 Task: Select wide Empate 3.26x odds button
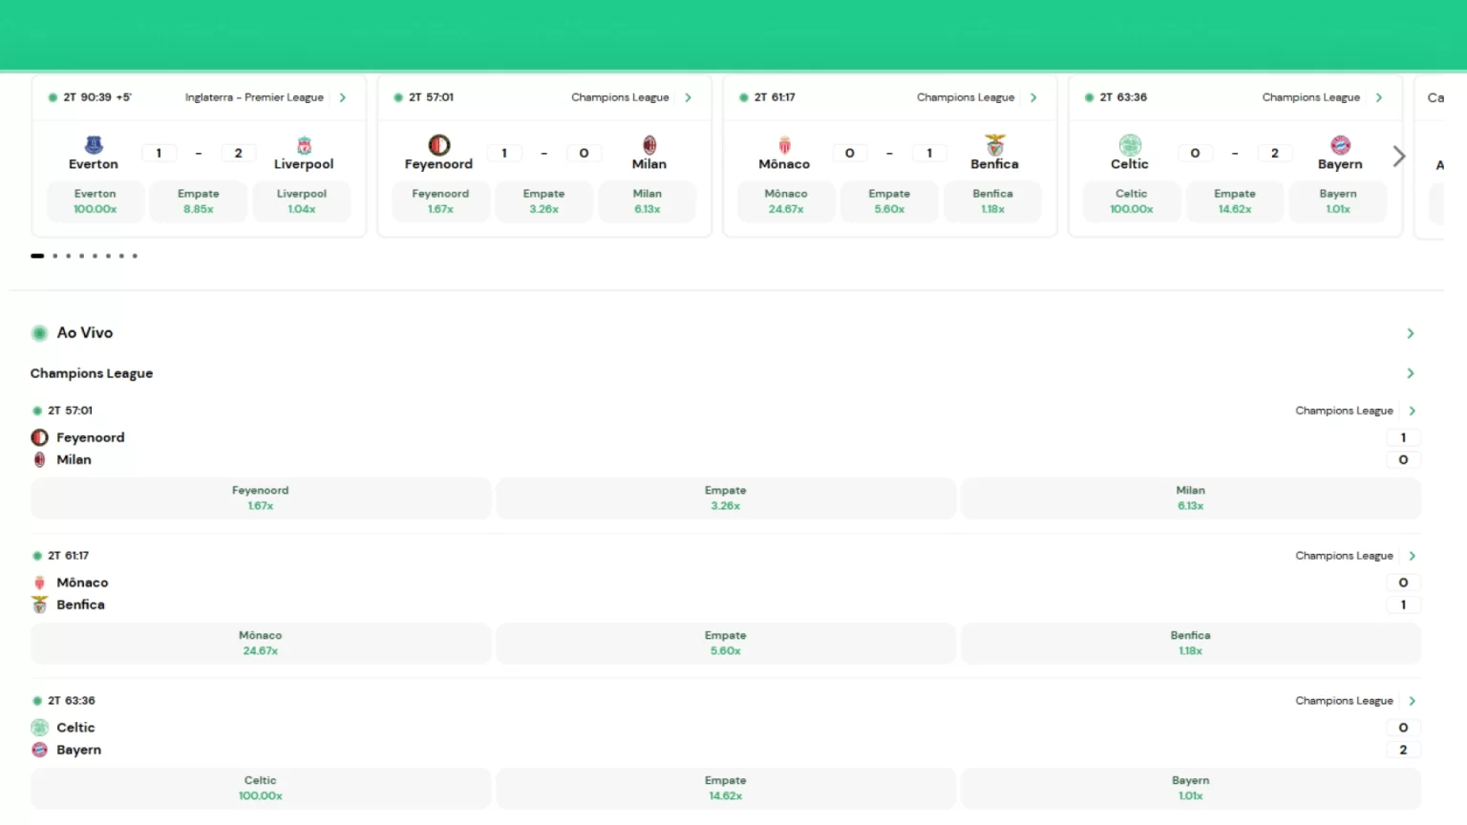click(x=726, y=498)
